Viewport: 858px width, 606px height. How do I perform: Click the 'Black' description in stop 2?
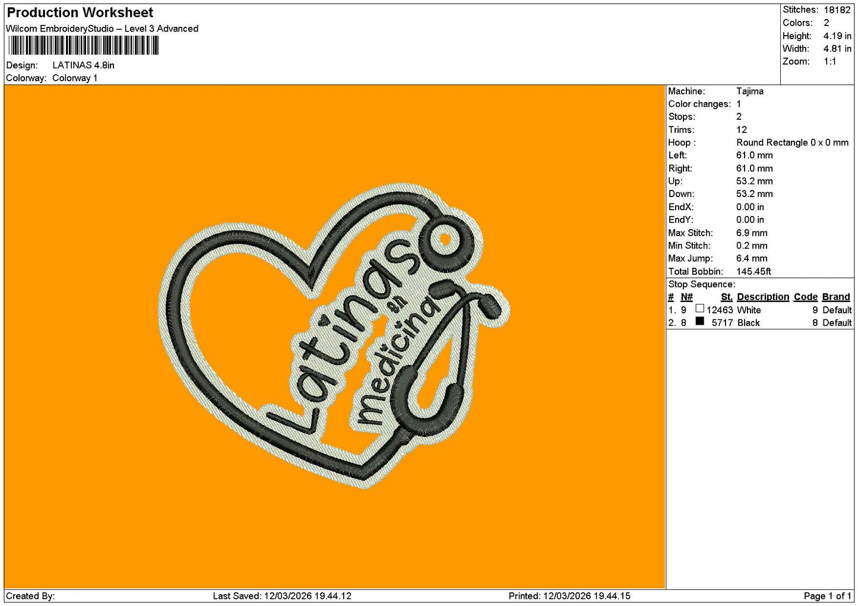click(748, 323)
